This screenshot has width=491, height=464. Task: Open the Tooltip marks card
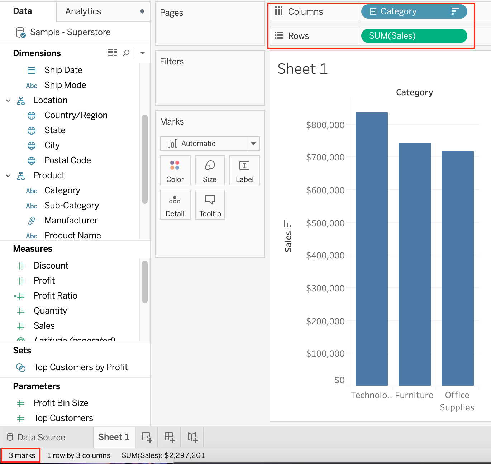210,205
